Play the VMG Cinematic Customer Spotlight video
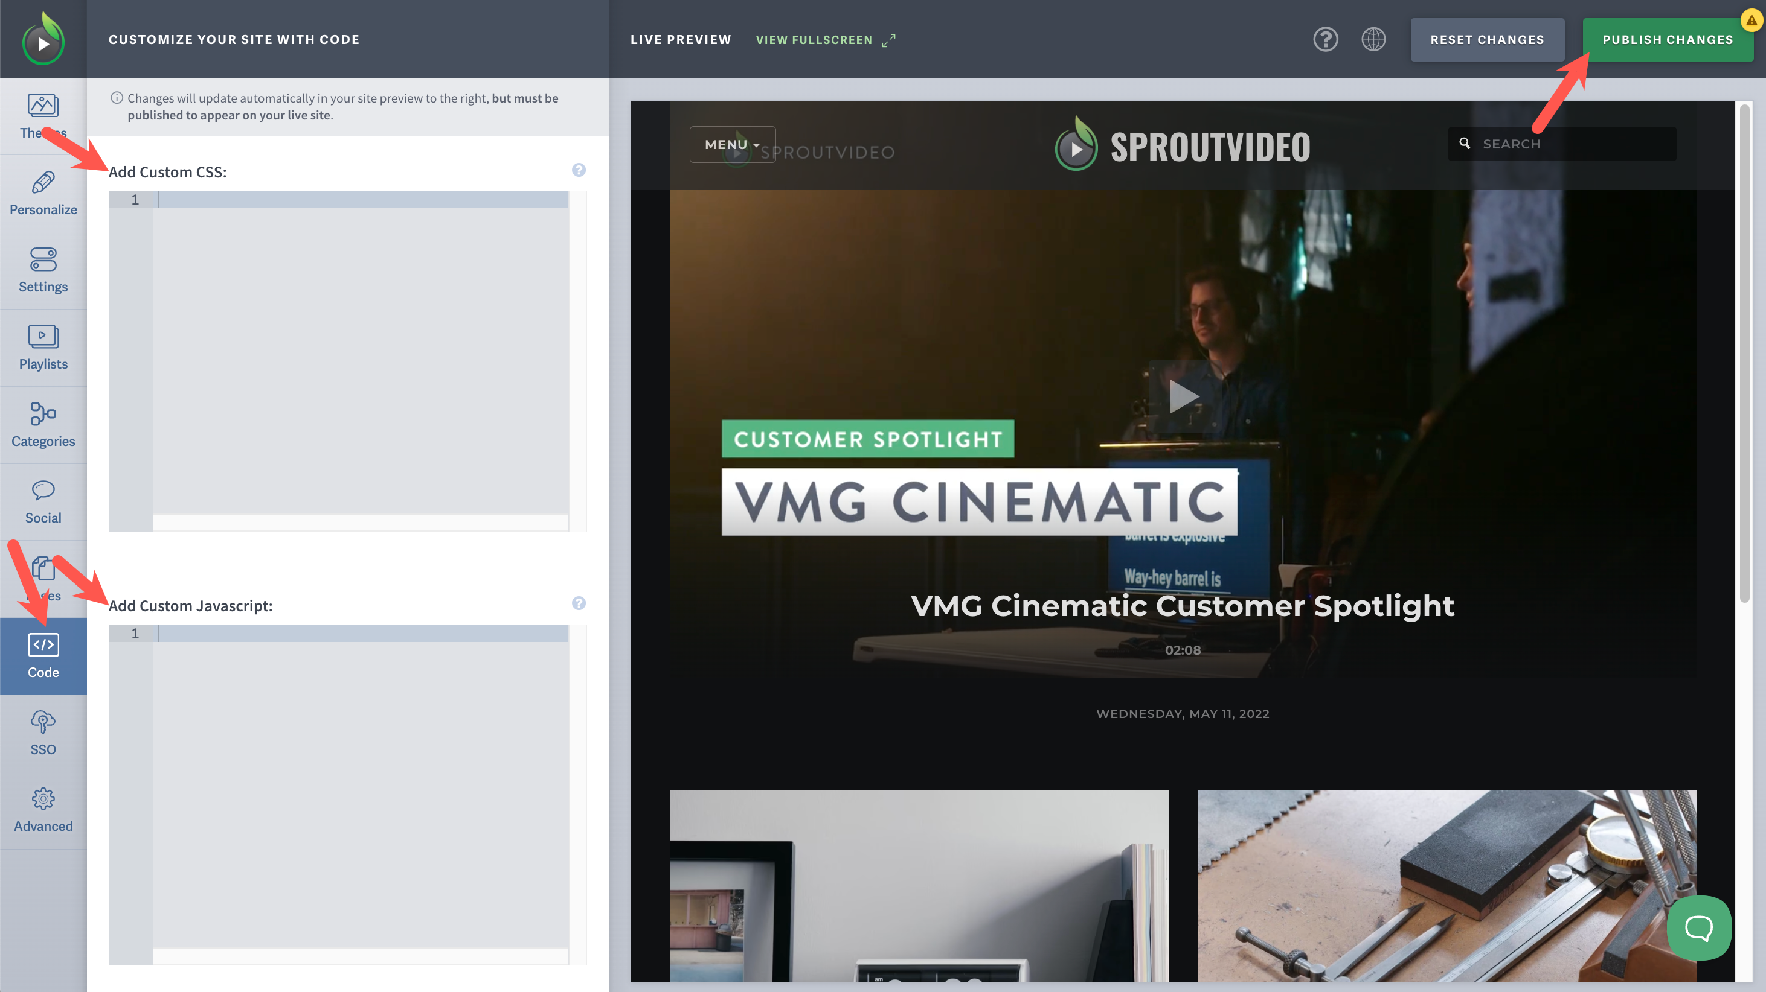This screenshot has width=1766, height=992. pyautogui.click(x=1184, y=395)
